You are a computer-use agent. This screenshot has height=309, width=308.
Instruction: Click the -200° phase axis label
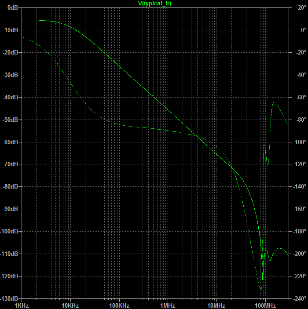click(x=300, y=254)
